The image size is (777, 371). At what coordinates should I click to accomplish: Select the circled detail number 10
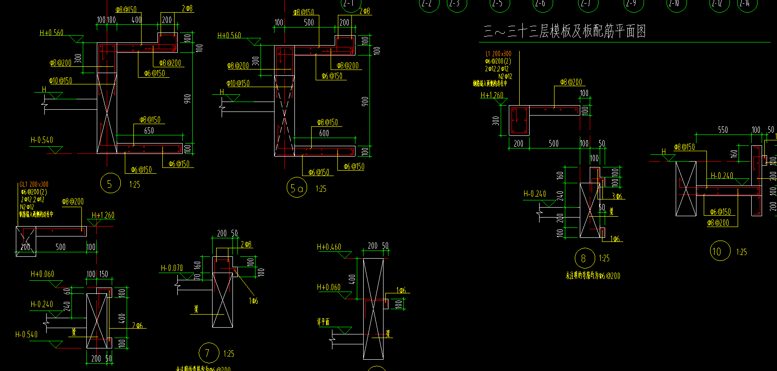(x=720, y=251)
